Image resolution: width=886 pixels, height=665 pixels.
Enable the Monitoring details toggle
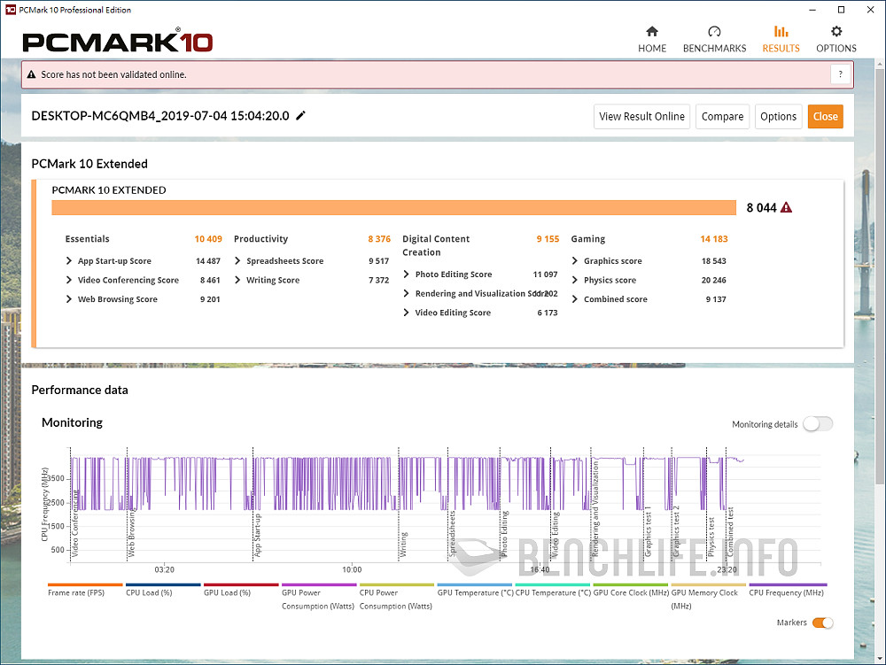pos(817,424)
